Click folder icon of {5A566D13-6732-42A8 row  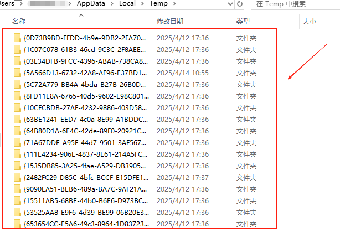(17, 73)
